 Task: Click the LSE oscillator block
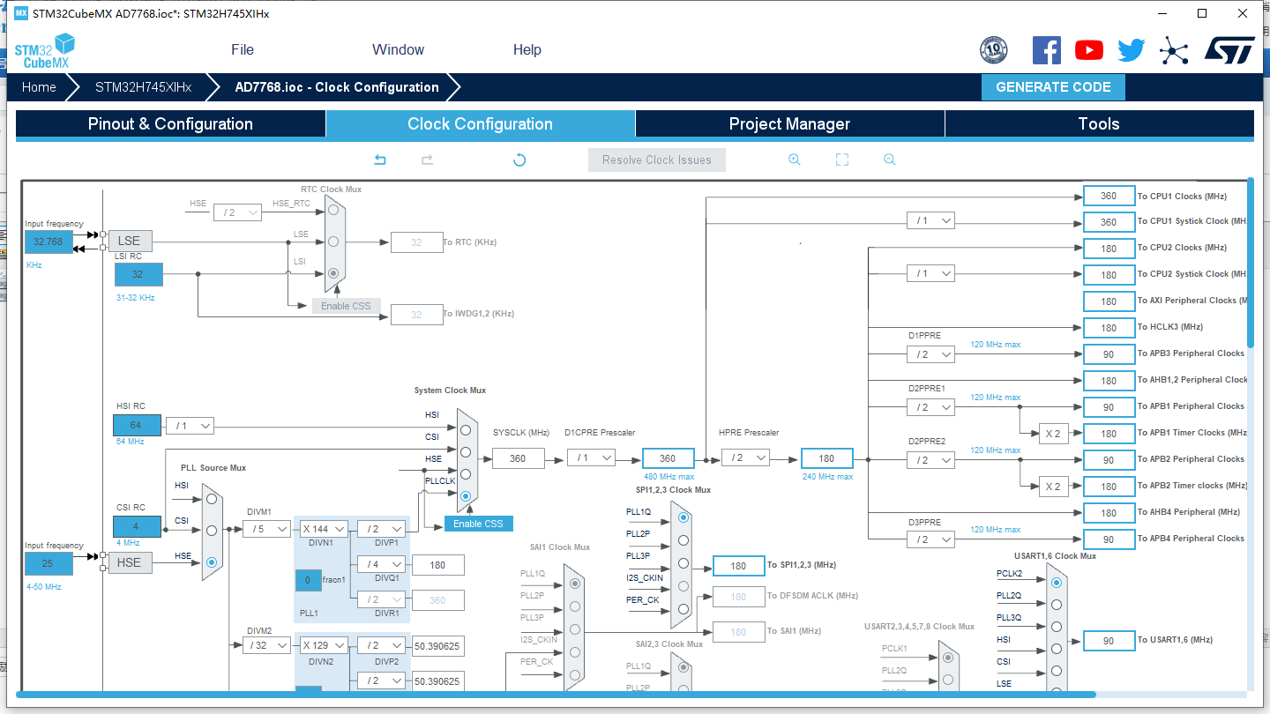[x=129, y=241]
